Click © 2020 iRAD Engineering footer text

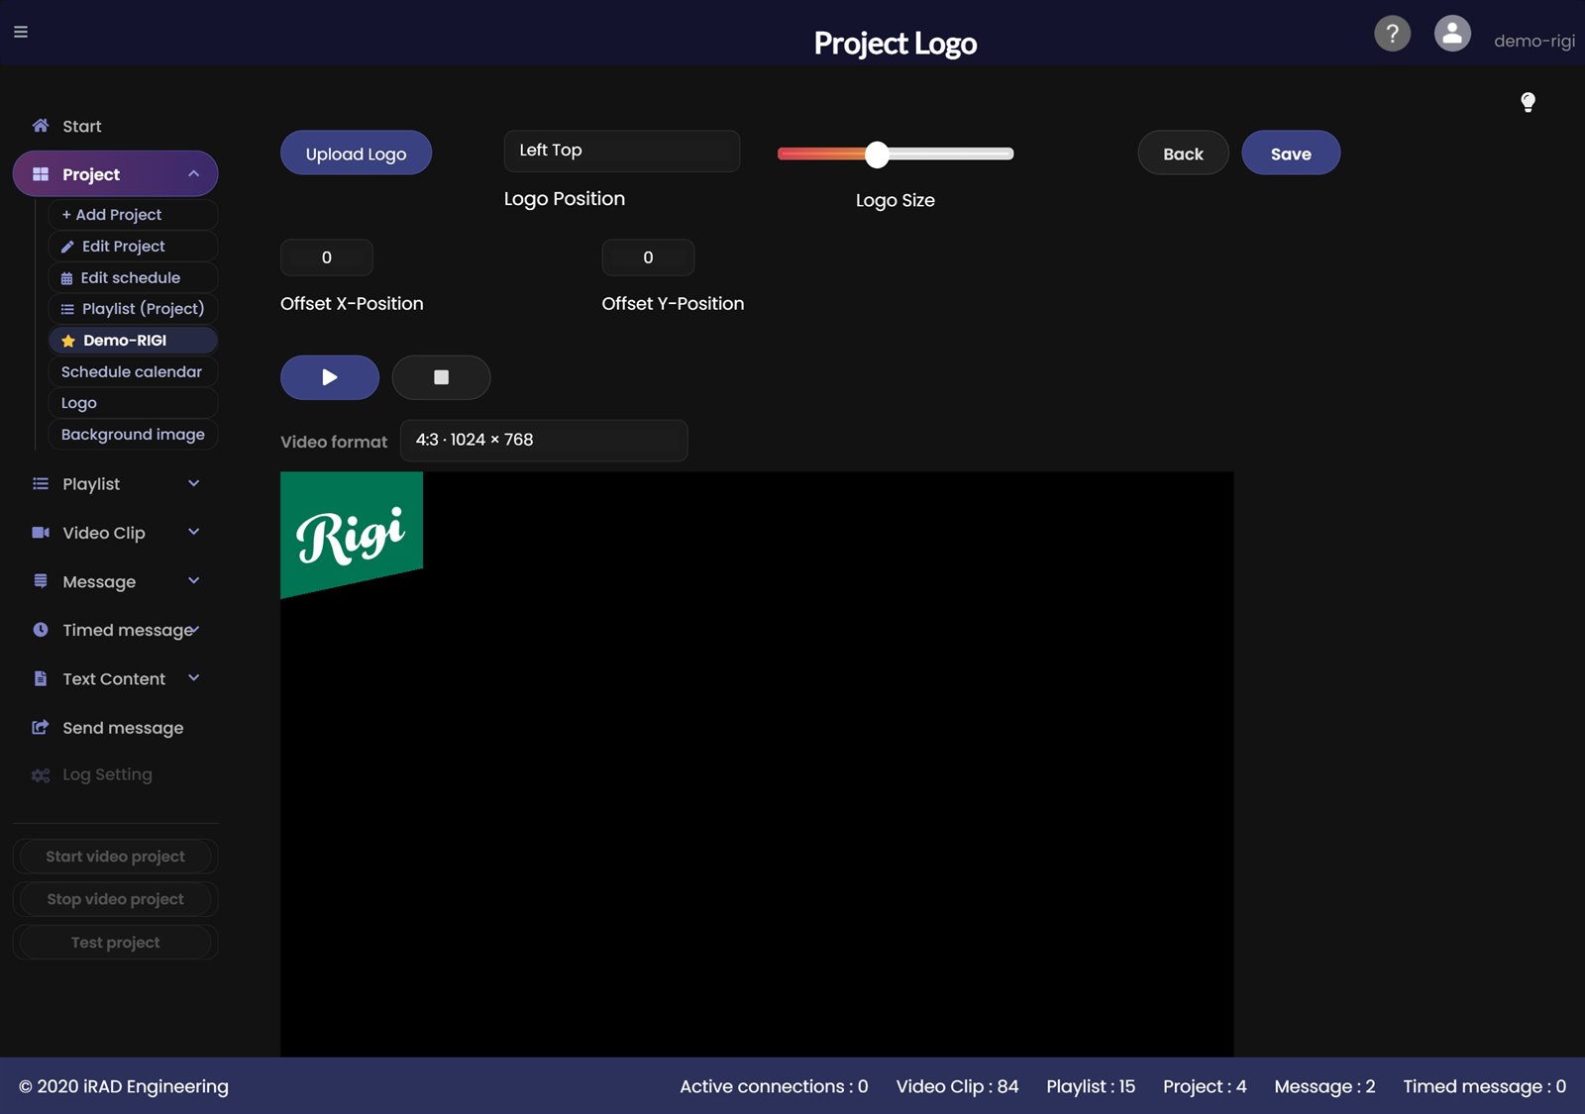click(124, 1086)
